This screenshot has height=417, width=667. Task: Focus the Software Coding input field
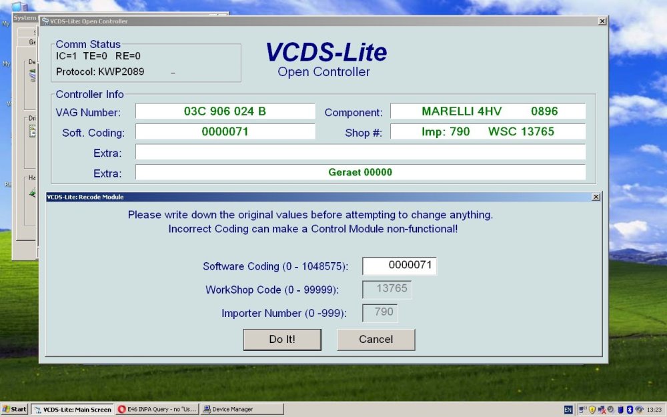coord(399,266)
